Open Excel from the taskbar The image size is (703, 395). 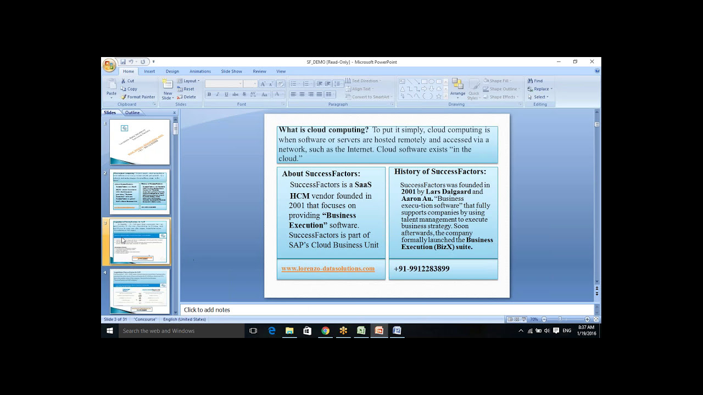361,331
